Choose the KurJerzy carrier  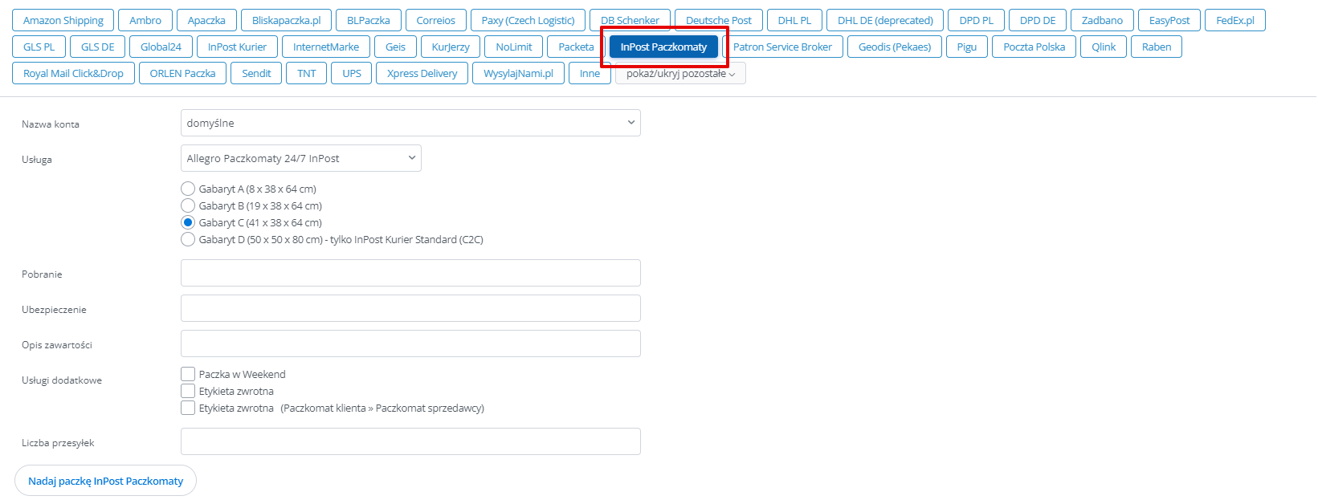coord(451,47)
